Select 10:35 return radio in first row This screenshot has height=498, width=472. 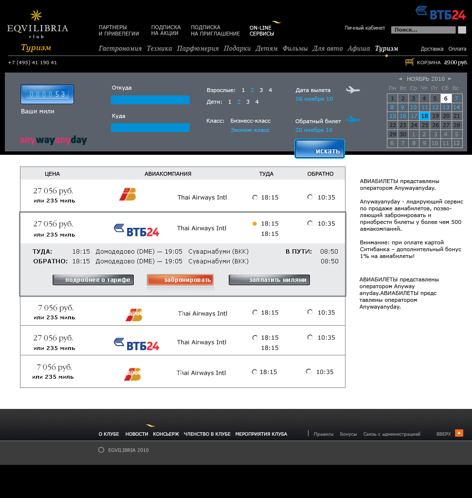310,197
